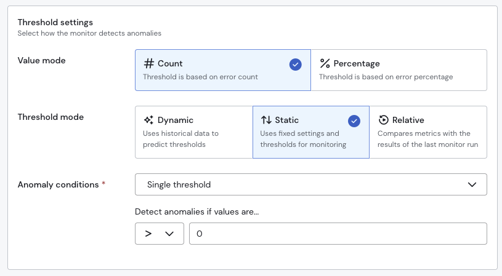Click the Anomaly conditions field label
Image resolution: width=502 pixels, height=276 pixels.
click(x=58, y=184)
